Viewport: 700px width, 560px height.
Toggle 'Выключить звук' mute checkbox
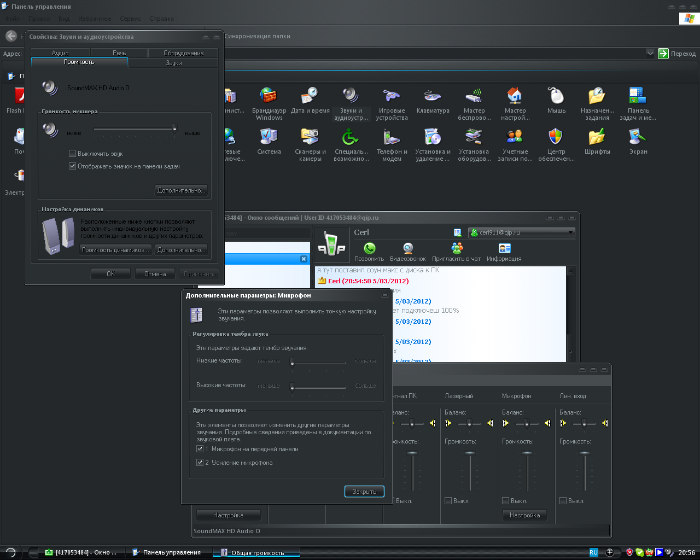(72, 154)
